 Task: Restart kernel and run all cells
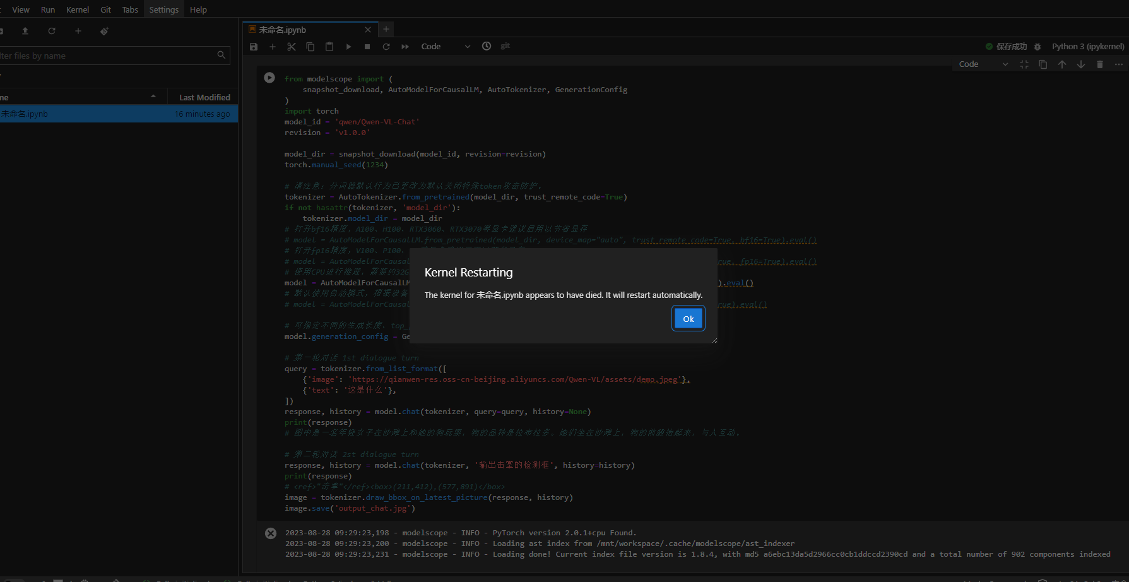coord(405,47)
